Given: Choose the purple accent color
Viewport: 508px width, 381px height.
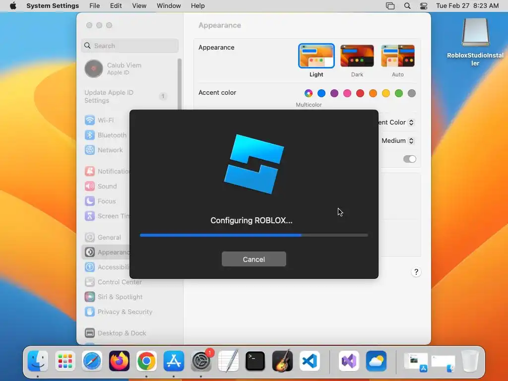Looking at the screenshot, I should pos(334,93).
